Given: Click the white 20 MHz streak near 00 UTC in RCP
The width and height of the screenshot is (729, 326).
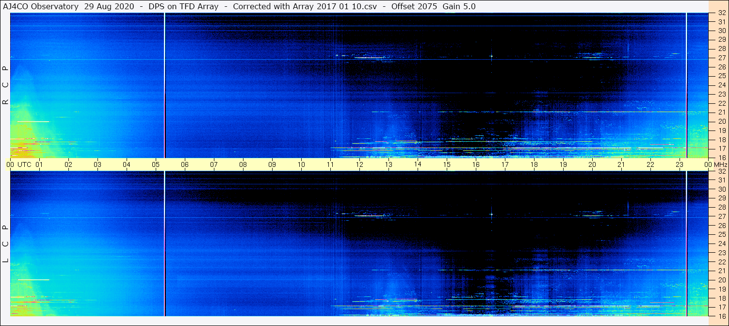Looking at the screenshot, I should 33,121.
